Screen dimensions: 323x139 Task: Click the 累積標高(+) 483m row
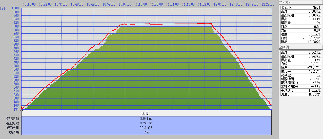pyautogui.click(x=300, y=83)
